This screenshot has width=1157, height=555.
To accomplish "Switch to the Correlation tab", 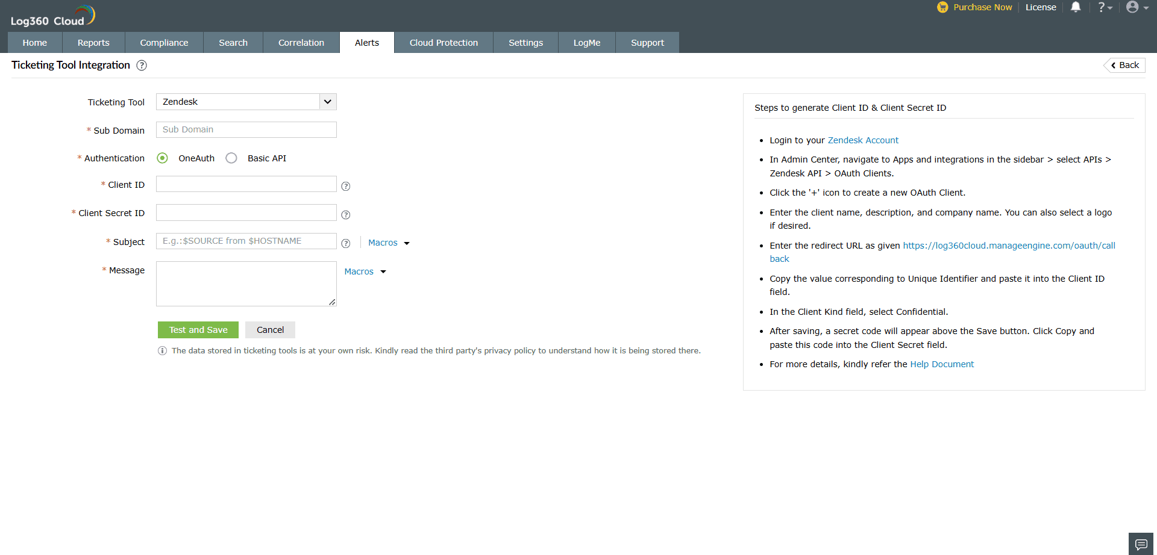I will pos(301,43).
